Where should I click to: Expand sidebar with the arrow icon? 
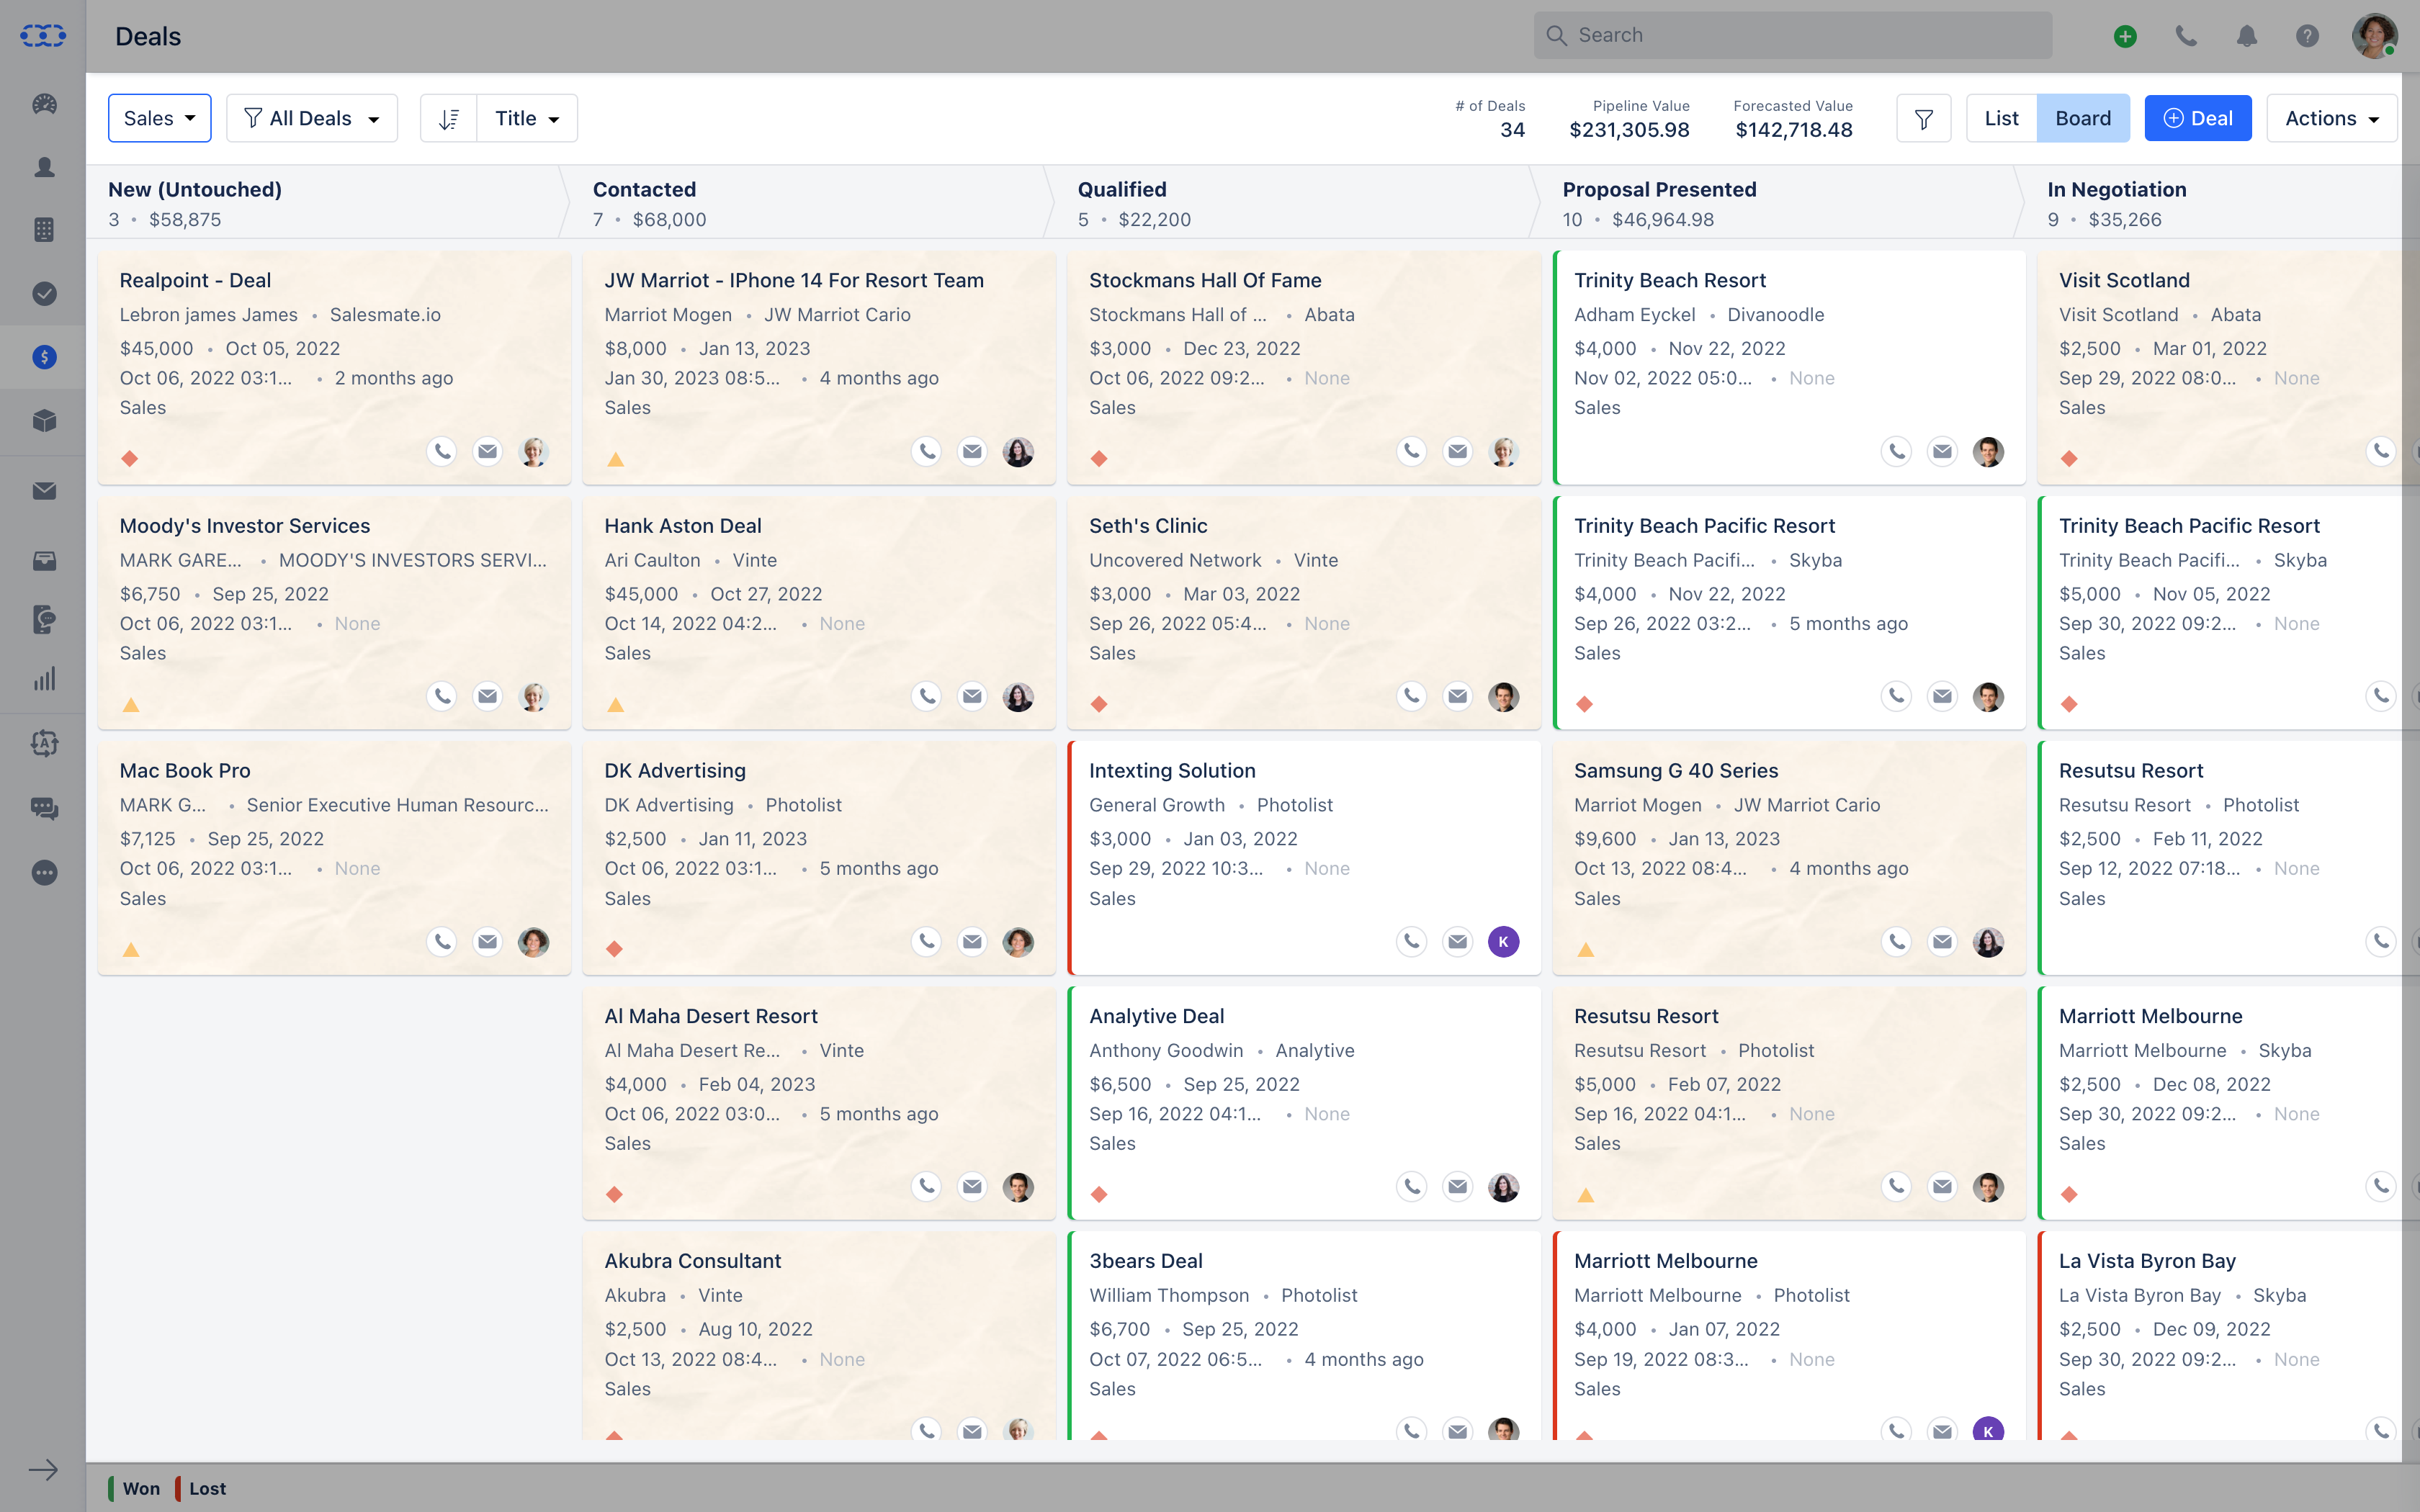pyautogui.click(x=43, y=1470)
